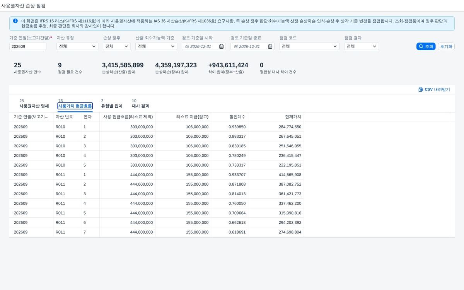Select present value 361,421,772

[x=290, y=194]
